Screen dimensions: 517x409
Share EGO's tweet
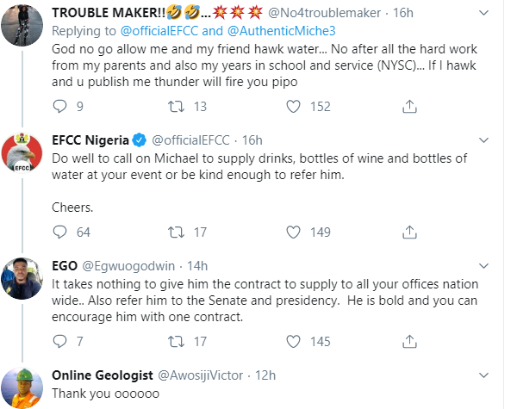click(x=408, y=342)
